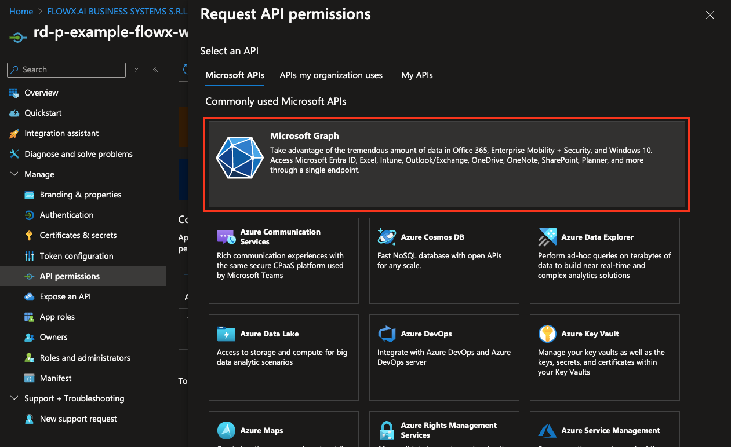Click the Token configuration bars icon
Image resolution: width=731 pixels, height=447 pixels.
29,256
